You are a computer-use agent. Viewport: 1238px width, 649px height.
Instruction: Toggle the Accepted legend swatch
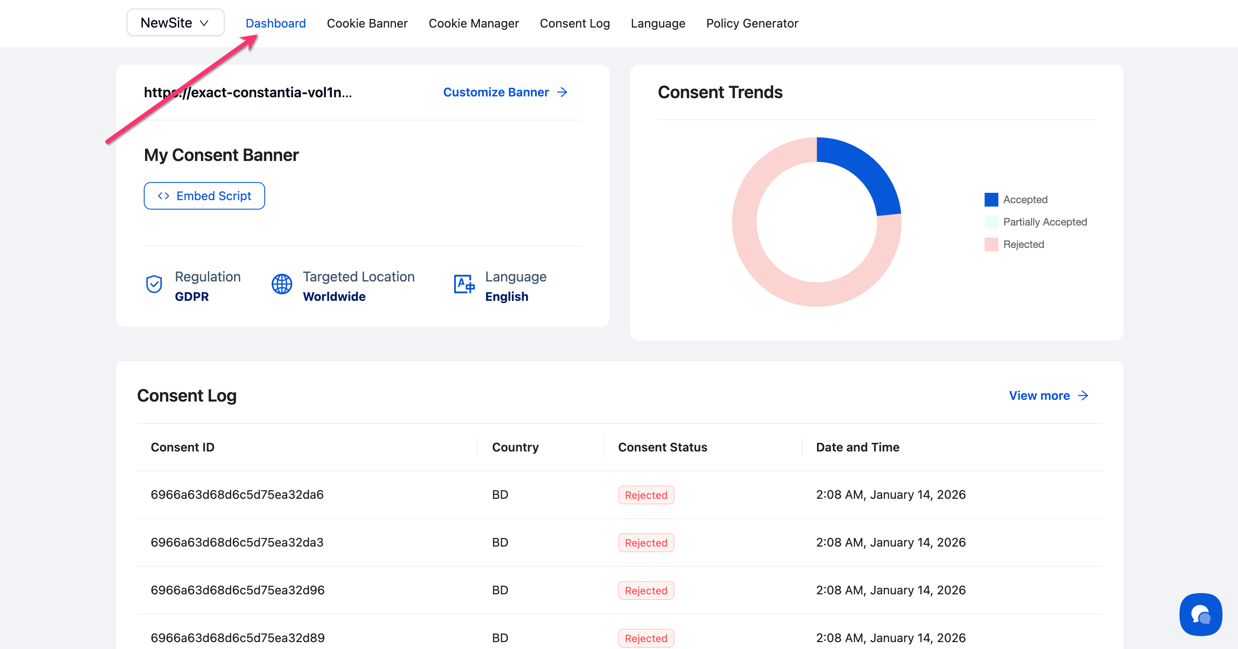(x=991, y=199)
